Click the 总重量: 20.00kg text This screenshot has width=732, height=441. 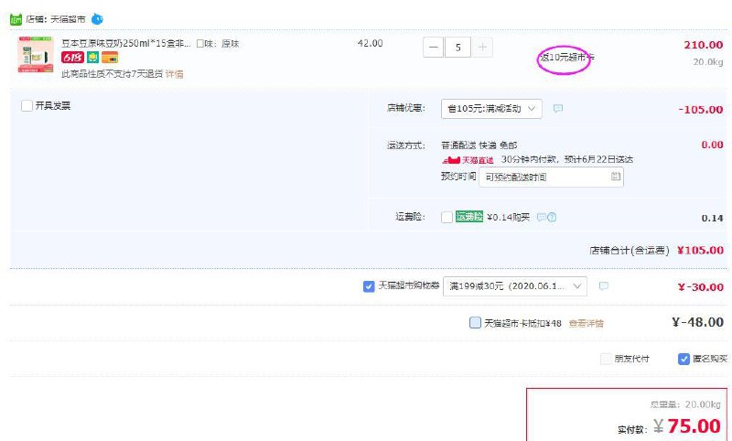(x=685, y=404)
